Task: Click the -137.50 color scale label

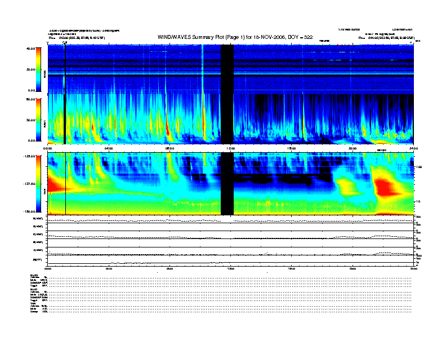Action: coord(29,184)
